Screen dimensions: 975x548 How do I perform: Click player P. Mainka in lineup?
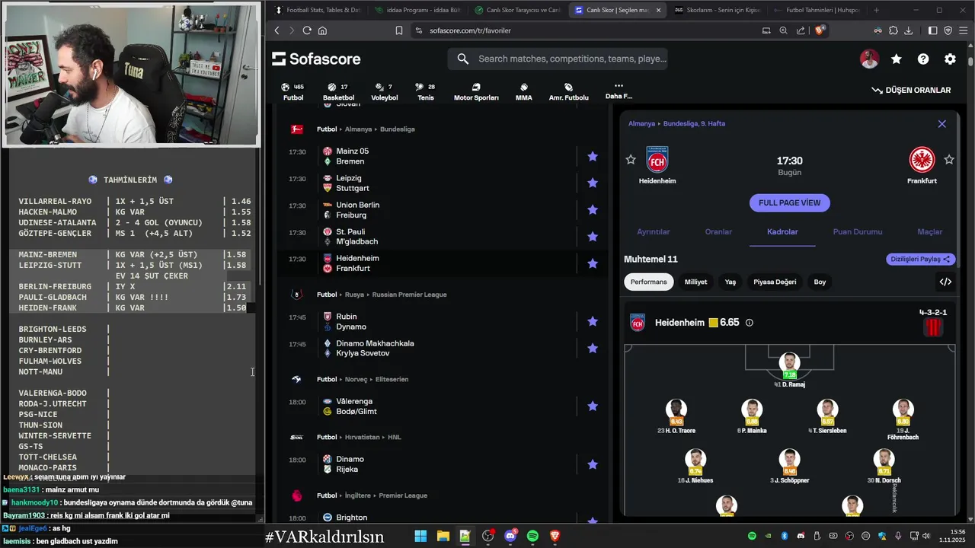pos(752,416)
